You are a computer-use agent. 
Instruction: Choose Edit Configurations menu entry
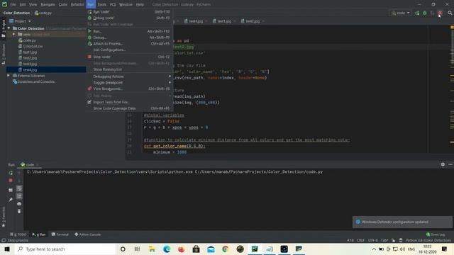[129, 50]
